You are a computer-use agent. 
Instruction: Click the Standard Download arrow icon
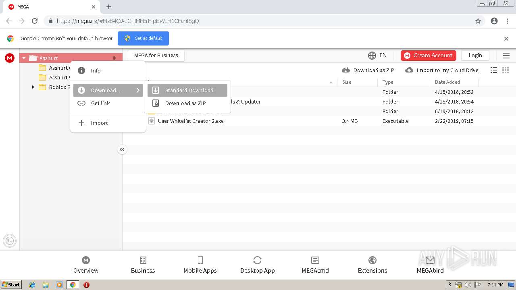[x=156, y=90]
